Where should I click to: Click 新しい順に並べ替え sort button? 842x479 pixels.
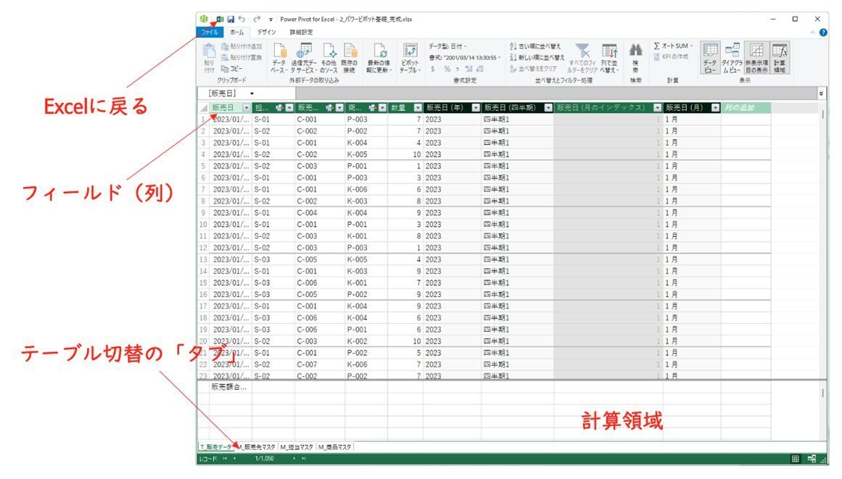(x=537, y=57)
